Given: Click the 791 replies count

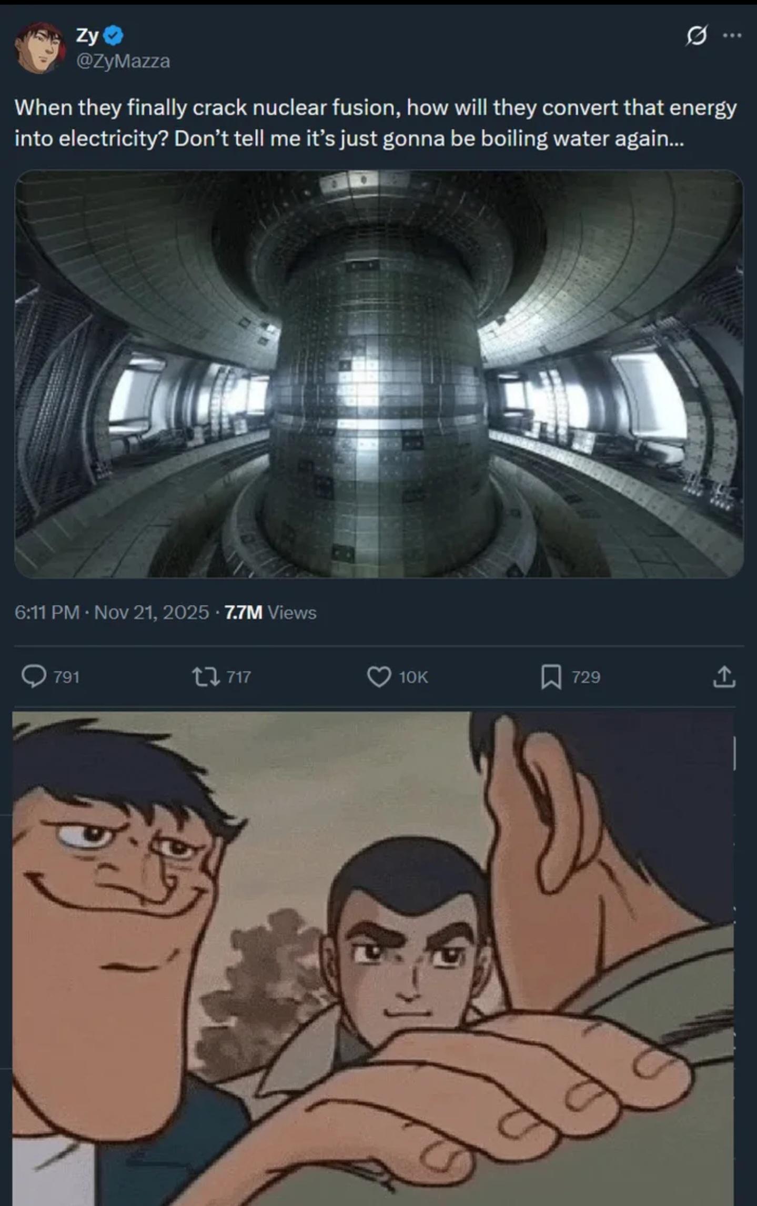Looking at the screenshot, I should click(66, 677).
